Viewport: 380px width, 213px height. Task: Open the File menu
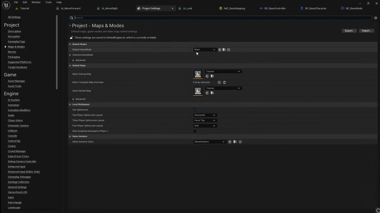click(16, 2)
